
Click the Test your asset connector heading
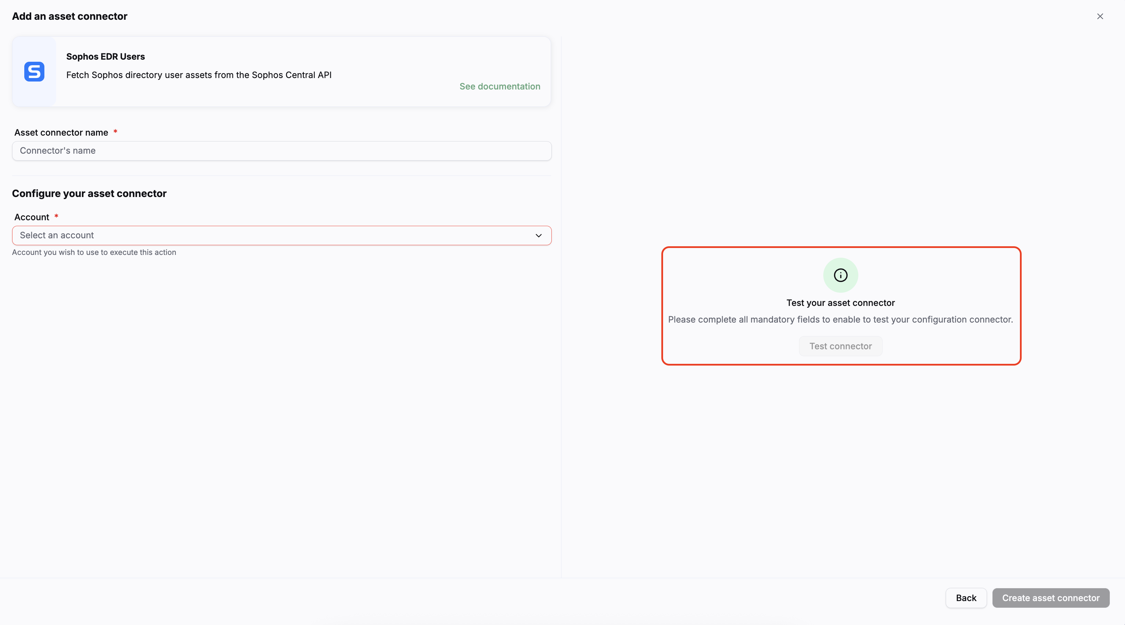click(x=840, y=303)
